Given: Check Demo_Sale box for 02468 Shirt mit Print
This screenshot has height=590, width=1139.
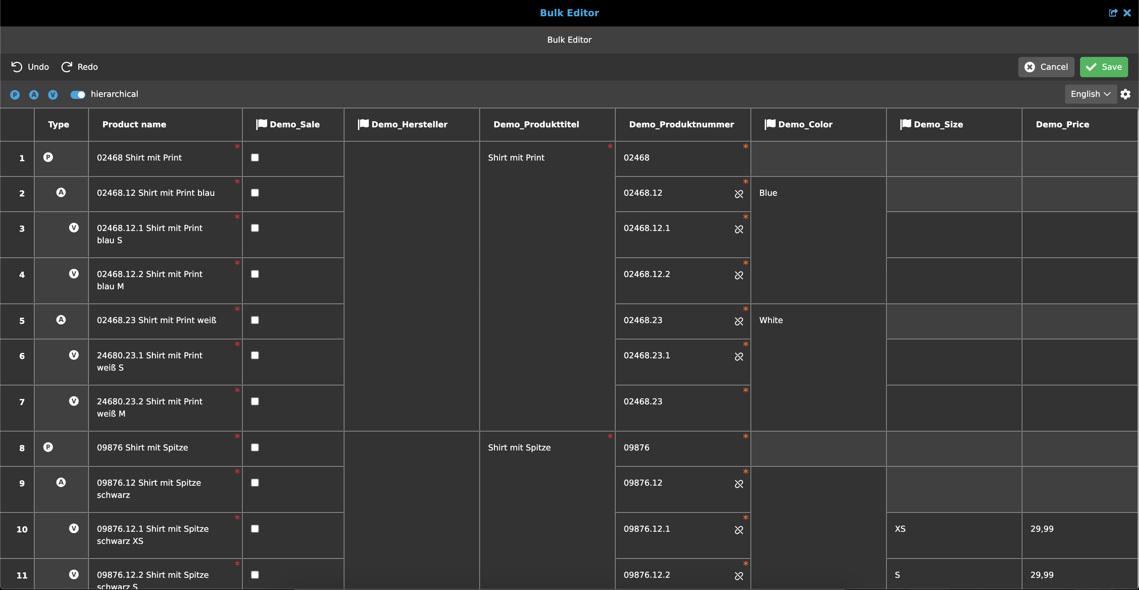Looking at the screenshot, I should click(x=255, y=157).
